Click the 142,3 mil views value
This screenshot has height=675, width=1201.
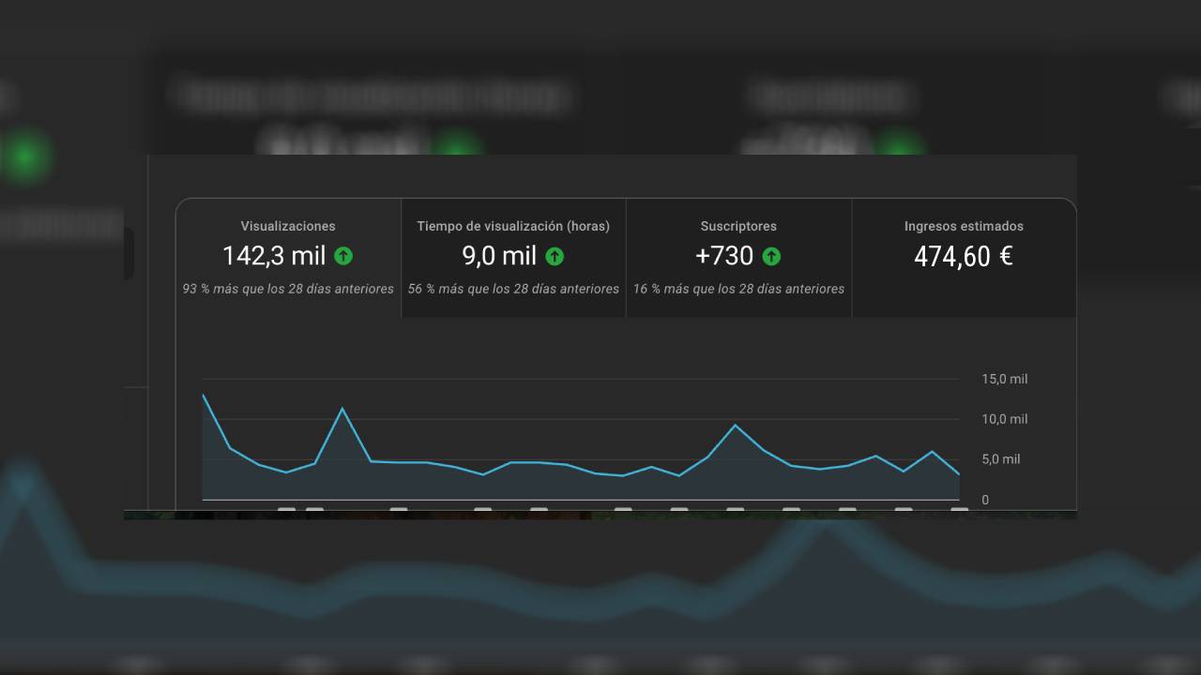coord(274,256)
